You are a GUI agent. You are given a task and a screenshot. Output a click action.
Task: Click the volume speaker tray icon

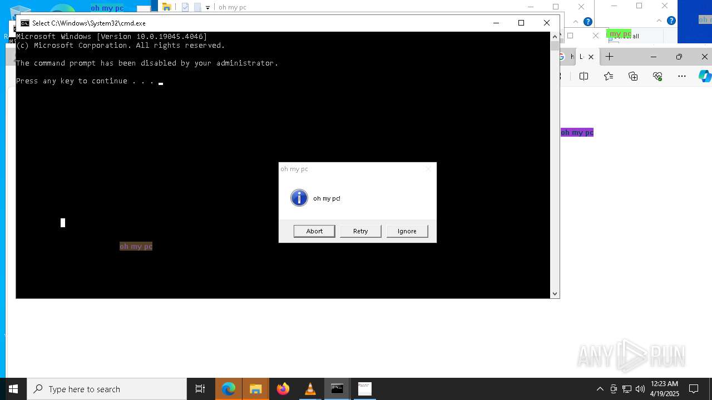click(640, 389)
